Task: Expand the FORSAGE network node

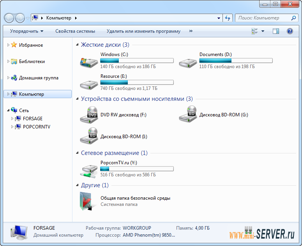Action: click(x=12, y=118)
